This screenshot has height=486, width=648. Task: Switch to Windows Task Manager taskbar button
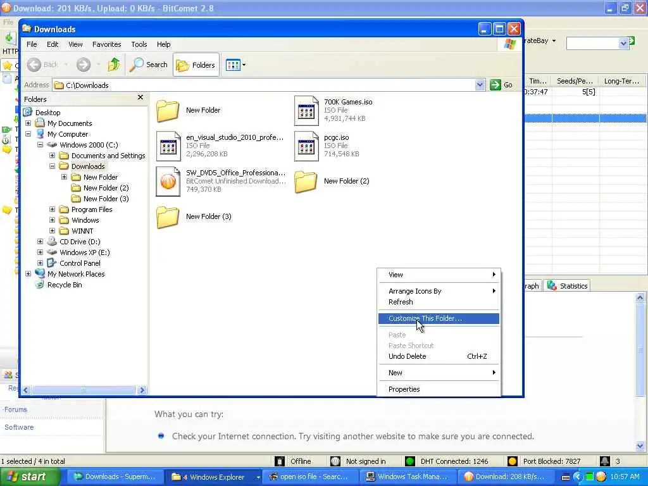click(407, 477)
